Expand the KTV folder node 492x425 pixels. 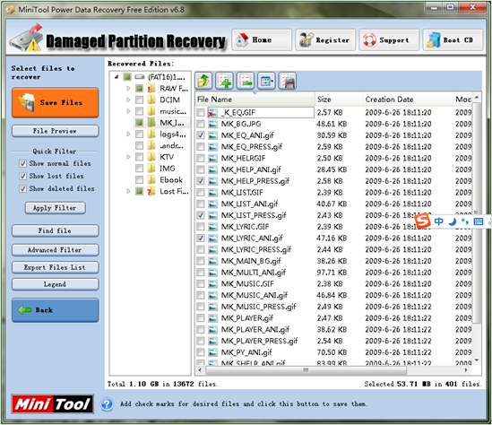coord(128,157)
